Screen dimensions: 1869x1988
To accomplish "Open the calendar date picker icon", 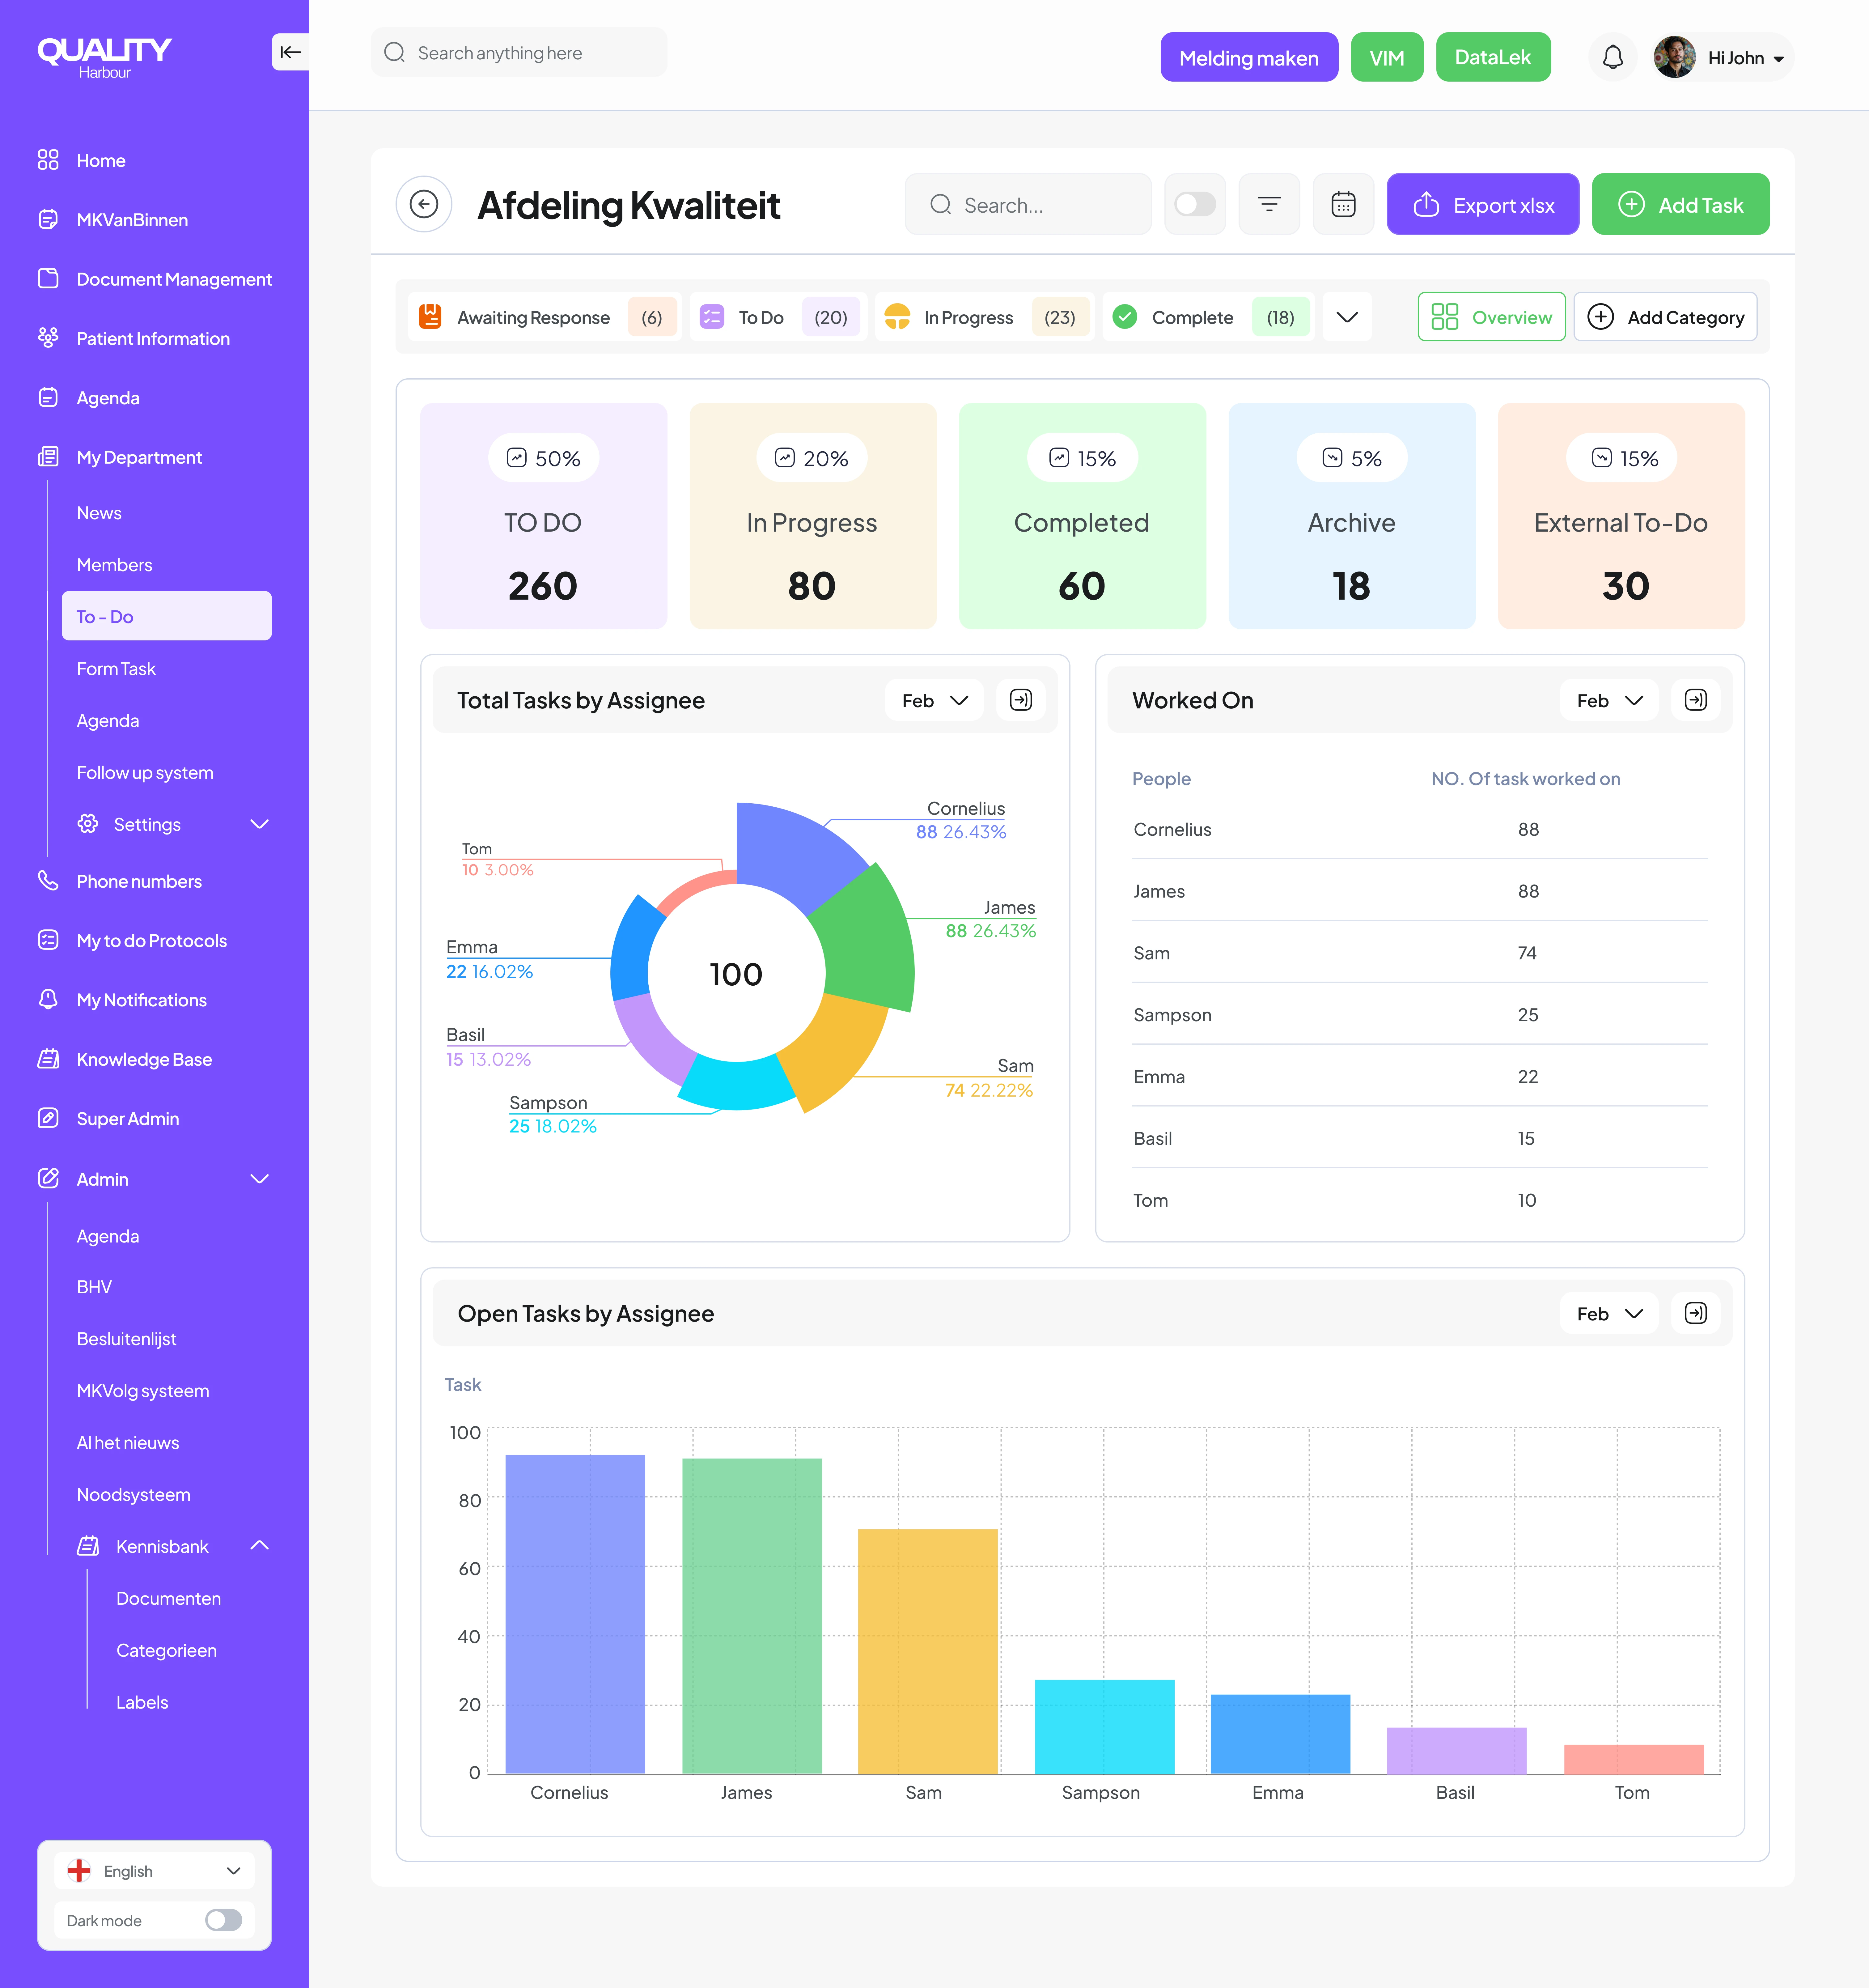I will pyautogui.click(x=1343, y=204).
